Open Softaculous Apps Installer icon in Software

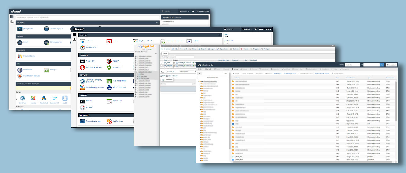click(82, 88)
